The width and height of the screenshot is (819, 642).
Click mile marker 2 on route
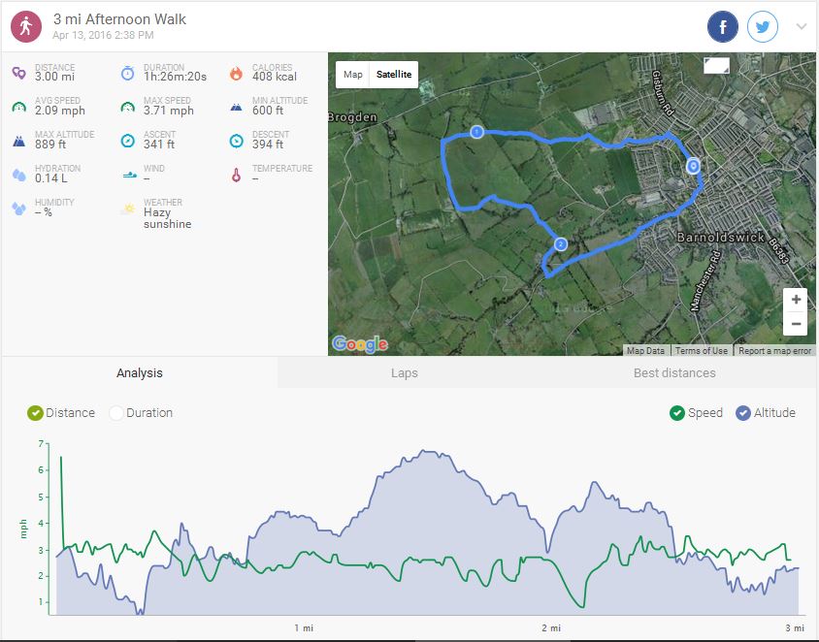tap(560, 244)
